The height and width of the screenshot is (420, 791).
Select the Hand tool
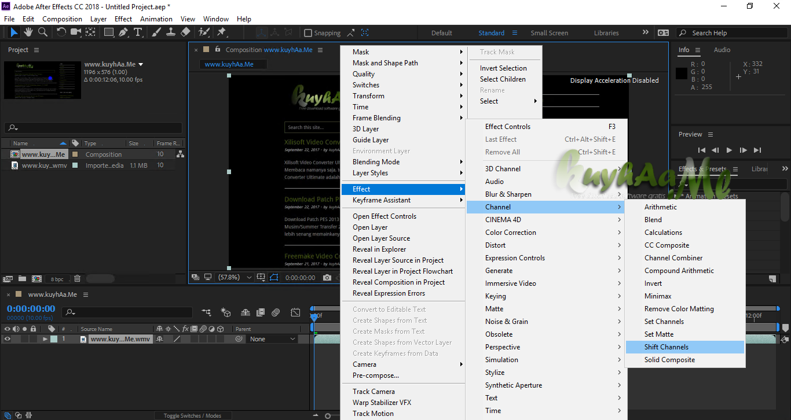[x=28, y=32]
